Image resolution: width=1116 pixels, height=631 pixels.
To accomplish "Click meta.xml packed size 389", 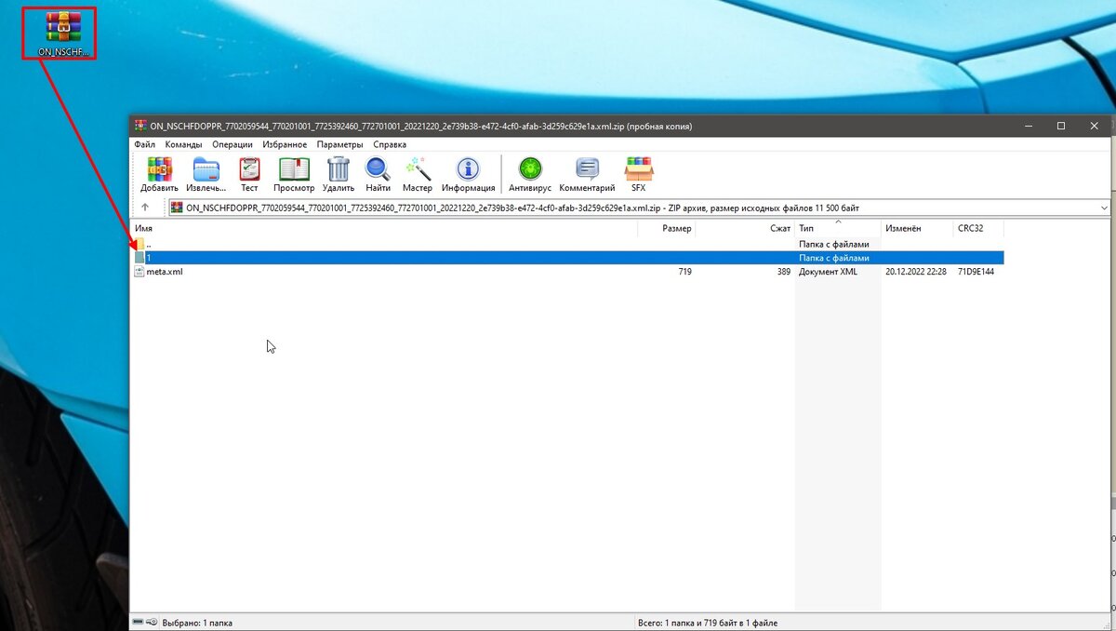I will pyautogui.click(x=783, y=272).
